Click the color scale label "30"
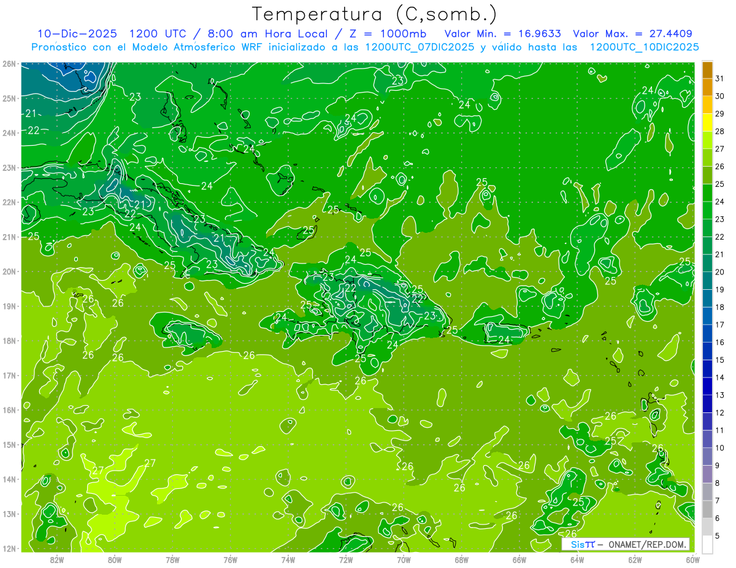Image resolution: width=736 pixels, height=568 pixels. tap(719, 96)
